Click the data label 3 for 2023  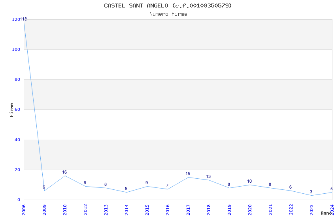coord(311,192)
